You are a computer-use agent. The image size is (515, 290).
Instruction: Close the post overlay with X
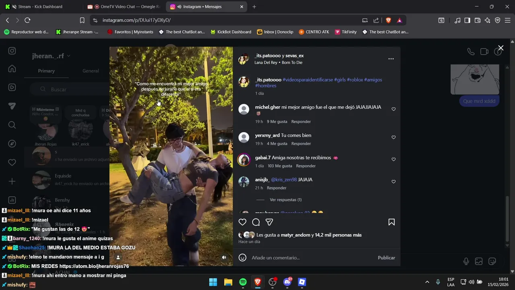click(x=501, y=48)
